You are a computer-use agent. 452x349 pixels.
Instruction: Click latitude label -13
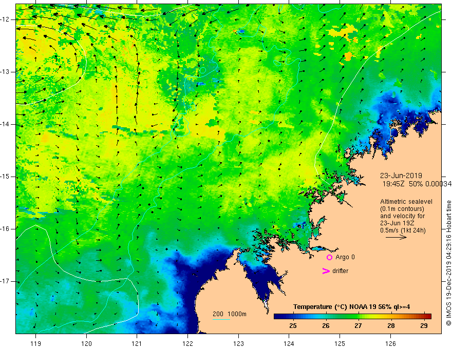coord(5,72)
